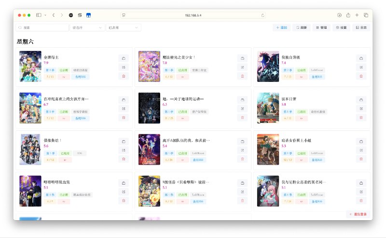
Task: Click the edit icon for 魔法使光之美少女
Action: (x=242, y=67)
